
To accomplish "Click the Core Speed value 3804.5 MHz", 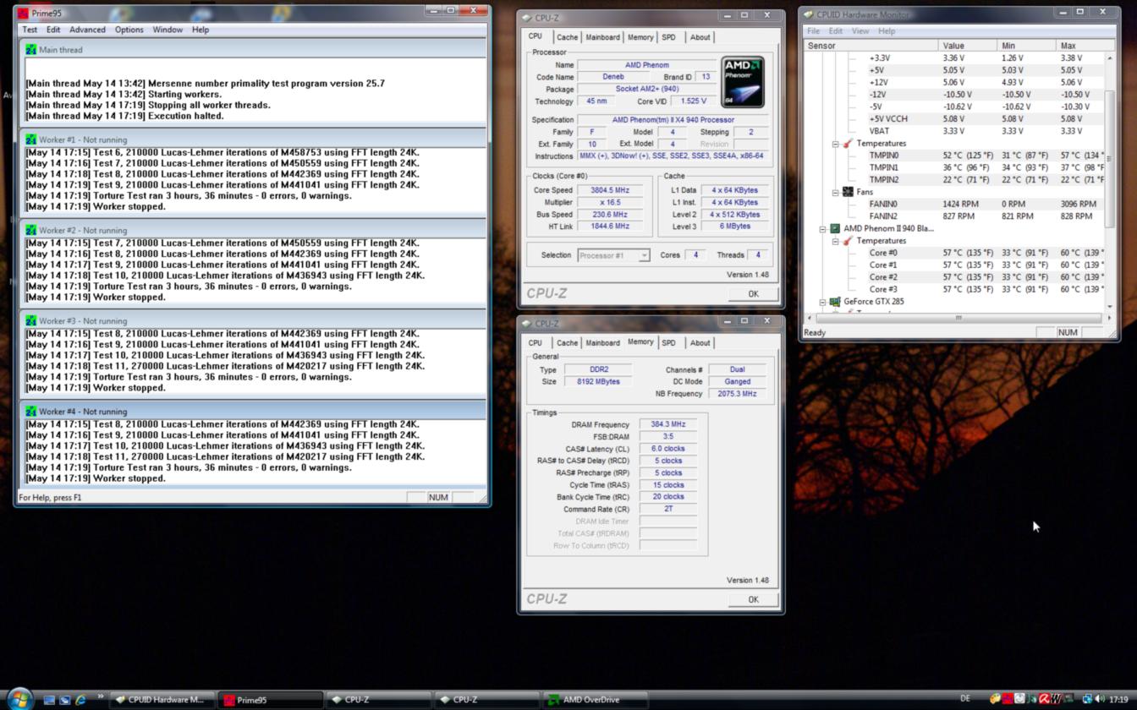I will pyautogui.click(x=610, y=190).
